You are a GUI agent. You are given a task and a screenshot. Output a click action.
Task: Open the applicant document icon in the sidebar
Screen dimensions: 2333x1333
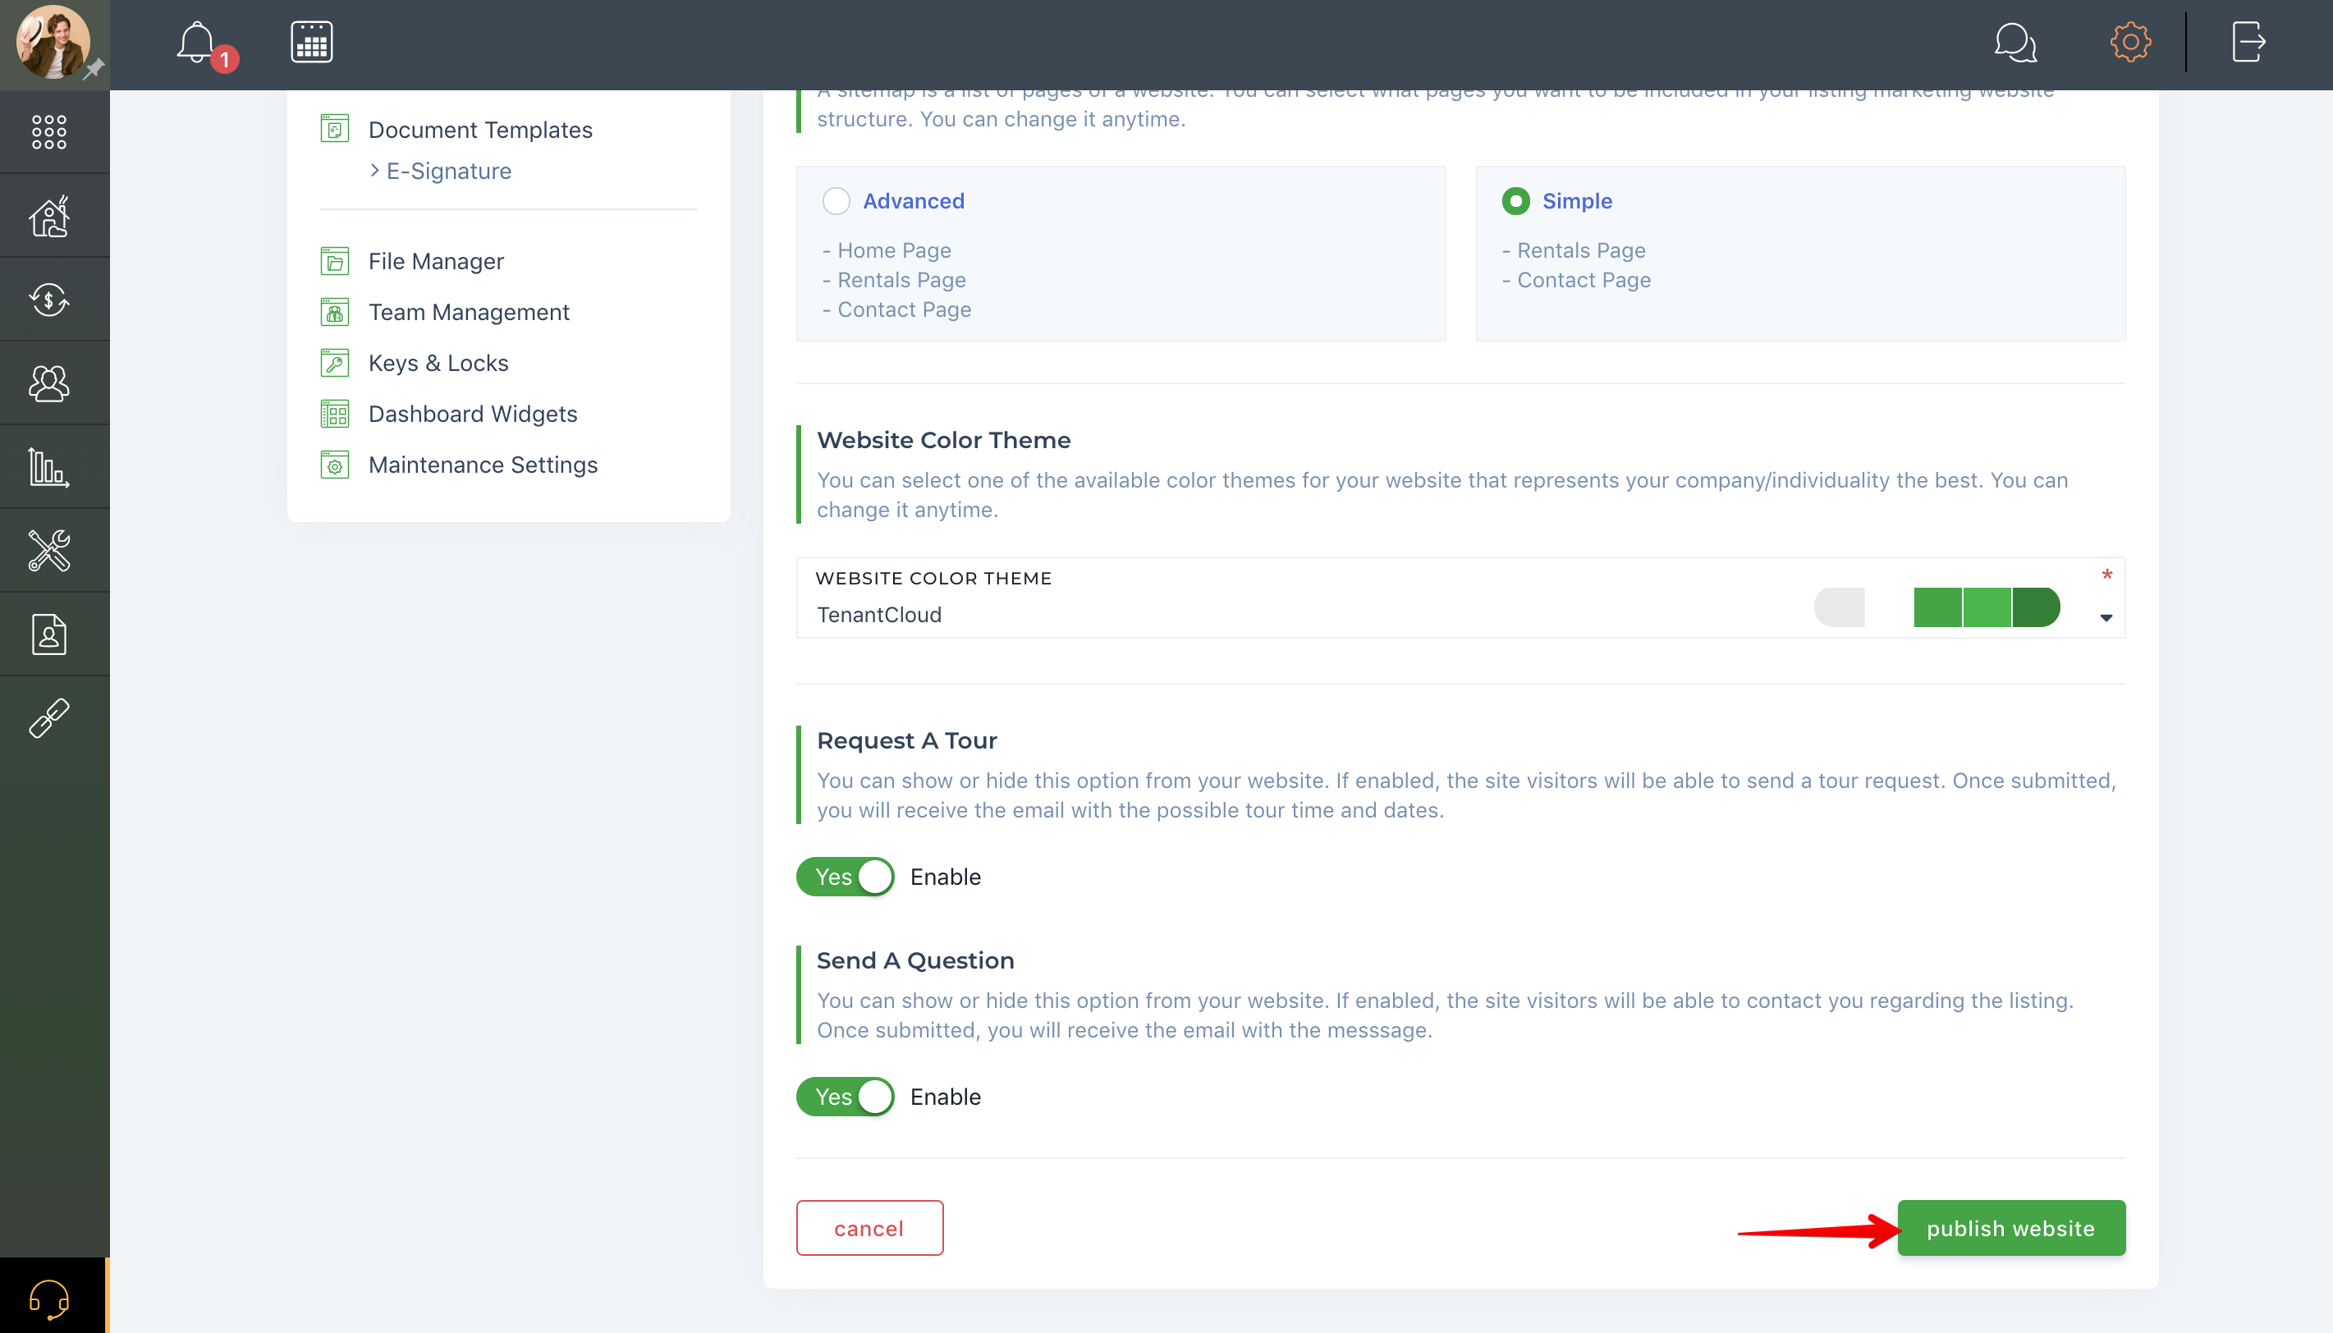[49, 634]
